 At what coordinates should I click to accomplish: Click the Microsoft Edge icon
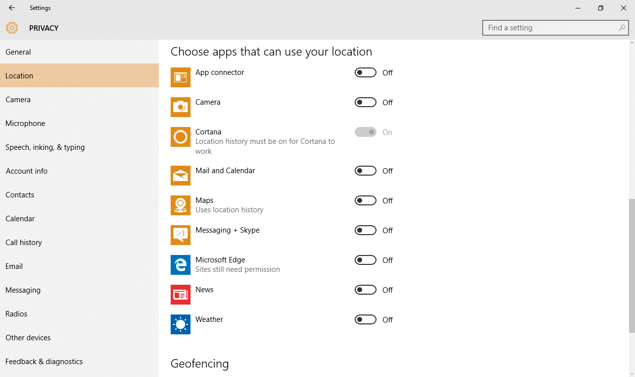(181, 265)
